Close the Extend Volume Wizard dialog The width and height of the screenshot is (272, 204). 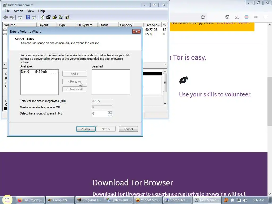coord(136,31)
